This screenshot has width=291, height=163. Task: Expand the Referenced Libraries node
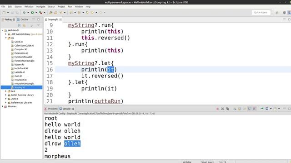[x=6, y=103]
